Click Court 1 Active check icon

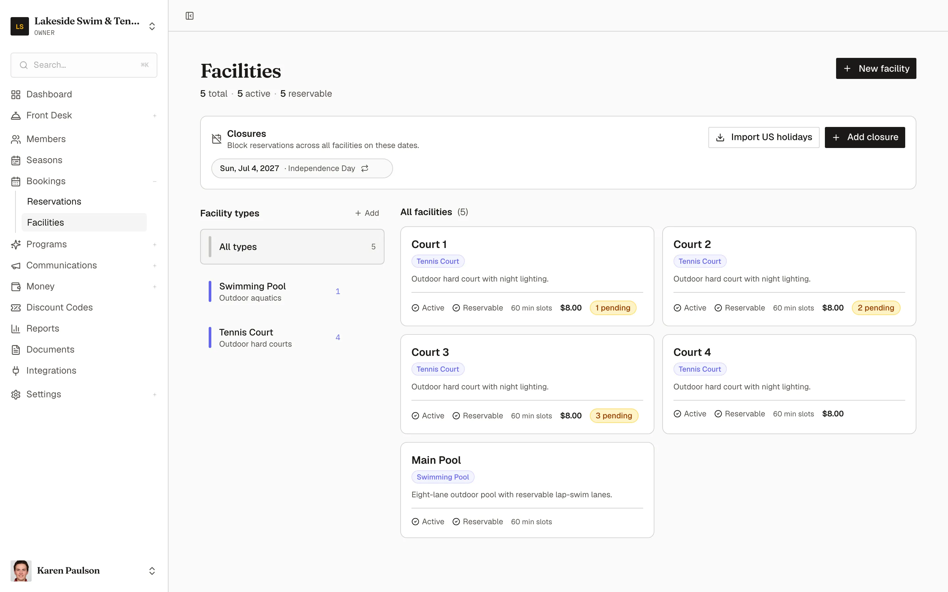[415, 308]
